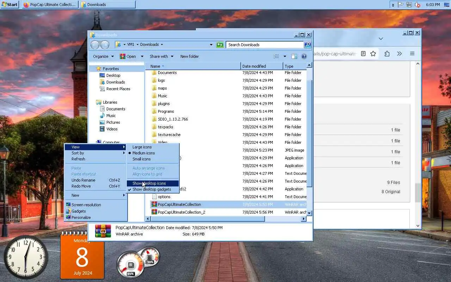The width and height of the screenshot is (451, 282).
Task: Toggle the preview pane icon in Explorer toolbar
Action: coord(294,56)
